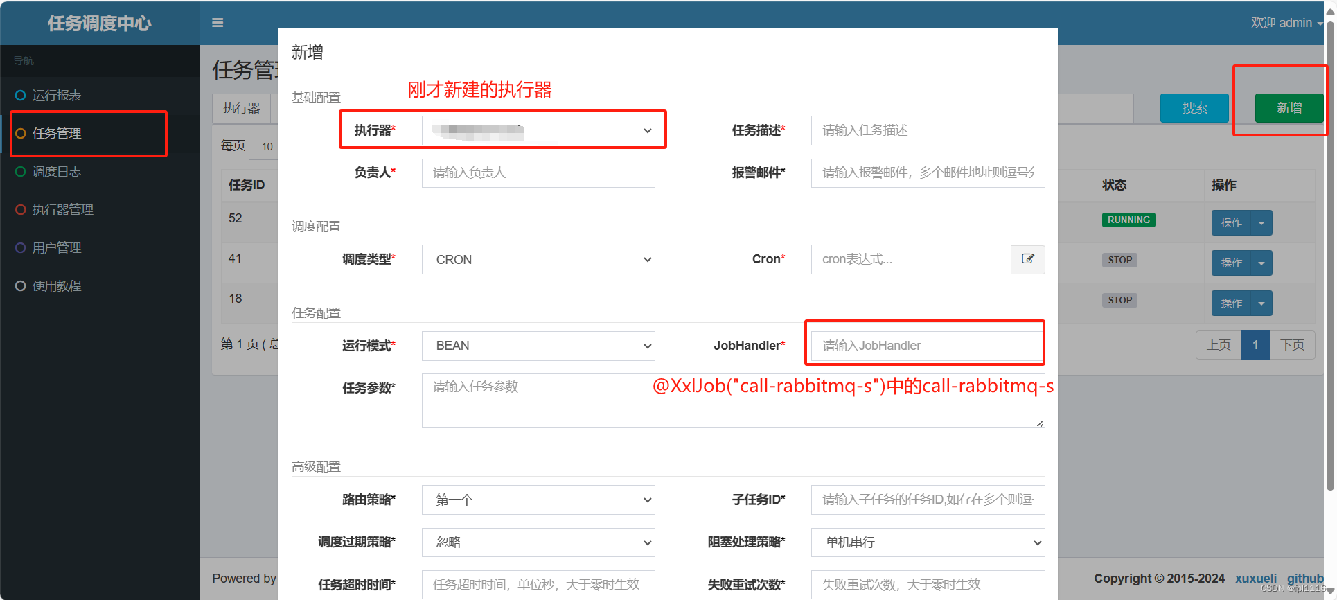Go to previous page with 上页
This screenshot has height=600, width=1337.
[x=1219, y=345]
